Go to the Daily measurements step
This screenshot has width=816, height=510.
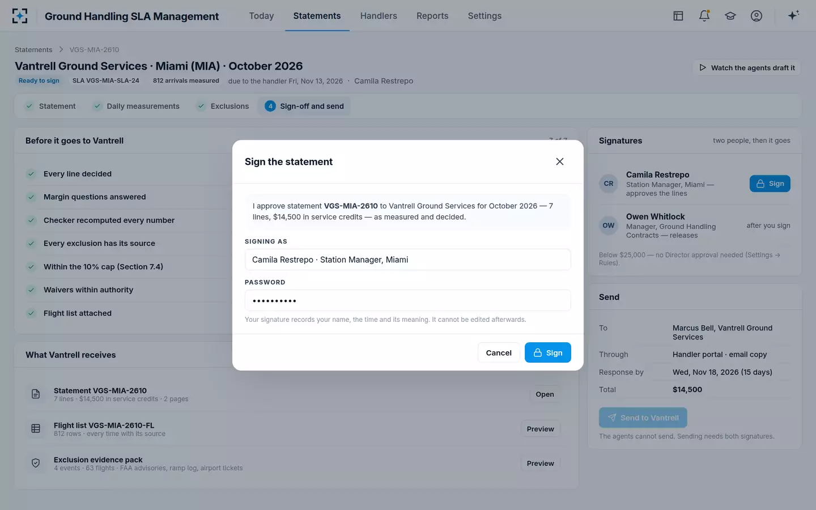point(137,106)
